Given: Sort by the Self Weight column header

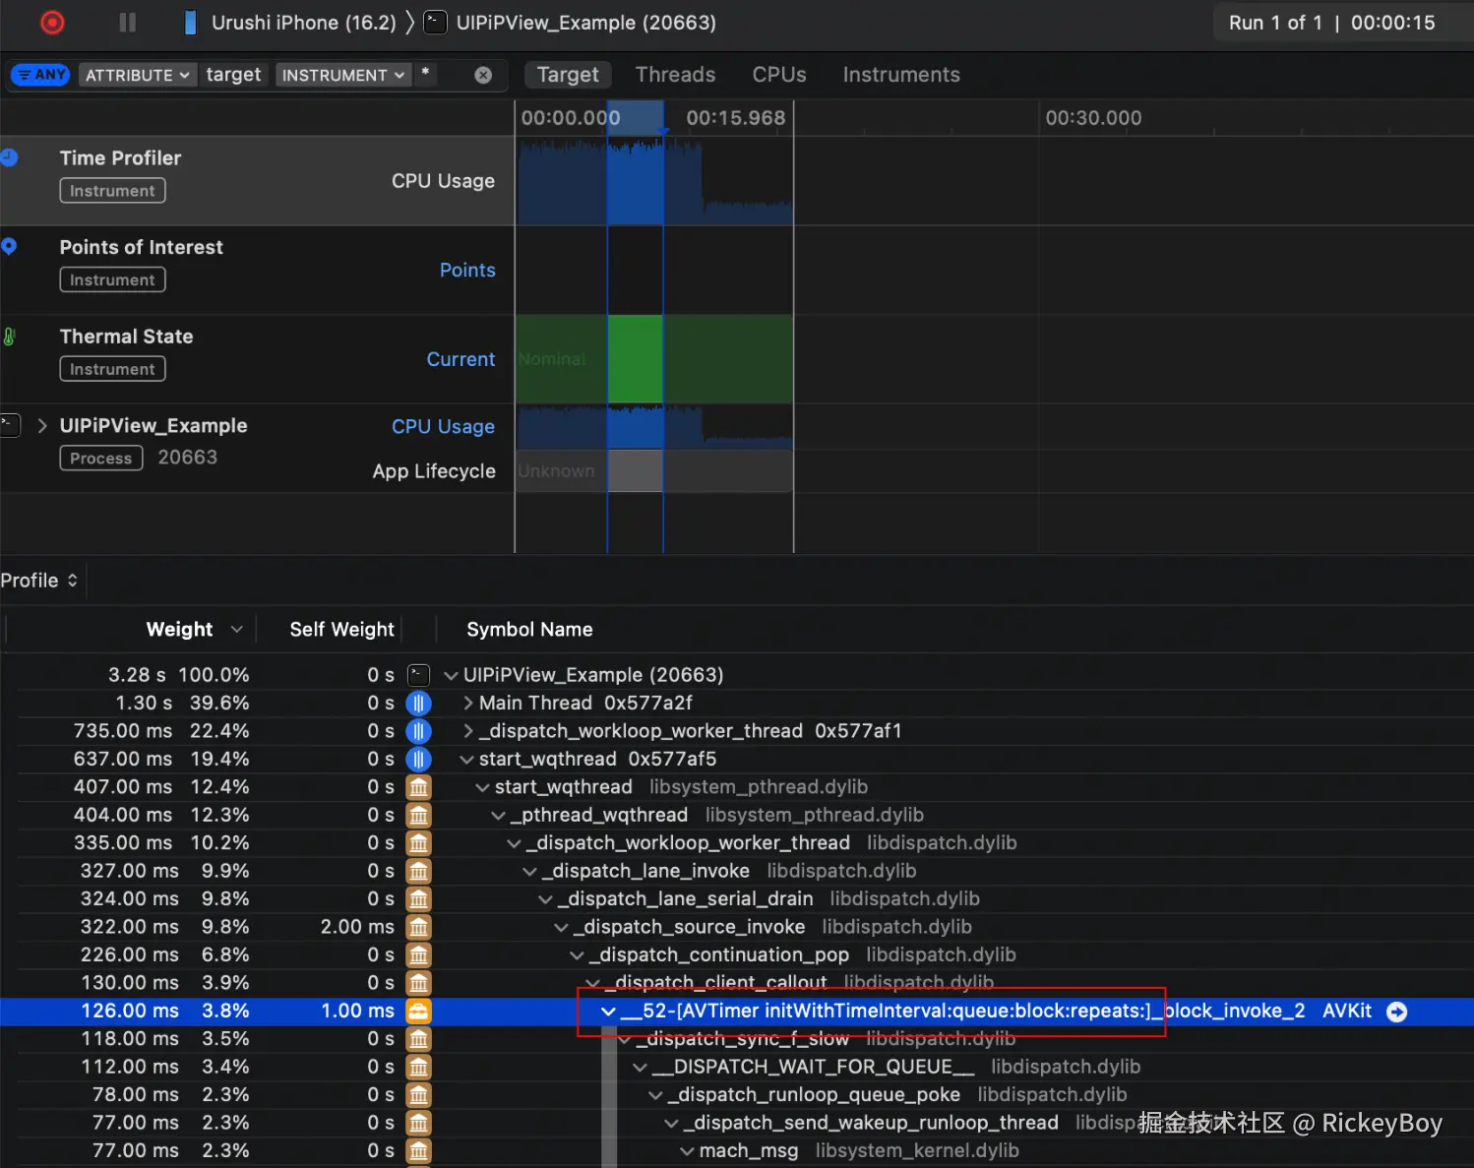Looking at the screenshot, I should click(341, 630).
